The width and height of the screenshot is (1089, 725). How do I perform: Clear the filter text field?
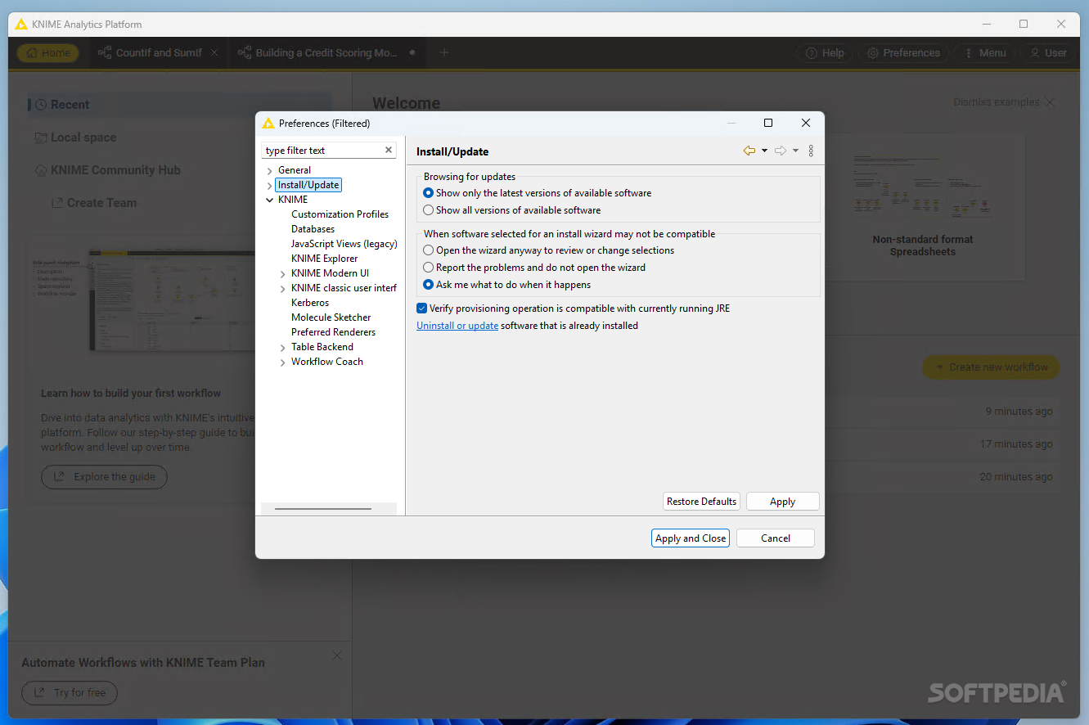tap(389, 150)
